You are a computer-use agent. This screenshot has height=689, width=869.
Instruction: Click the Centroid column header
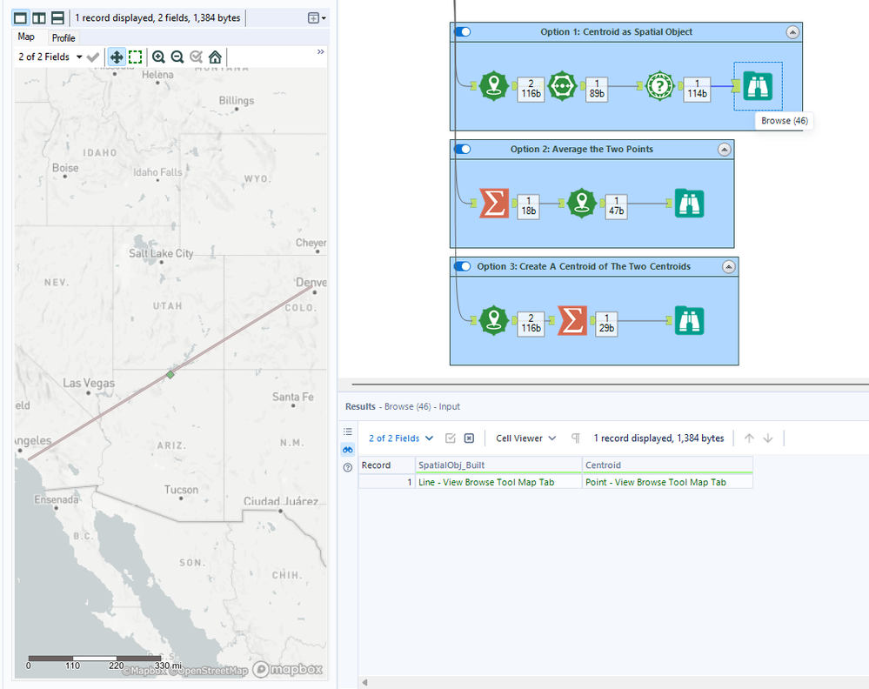click(x=667, y=465)
